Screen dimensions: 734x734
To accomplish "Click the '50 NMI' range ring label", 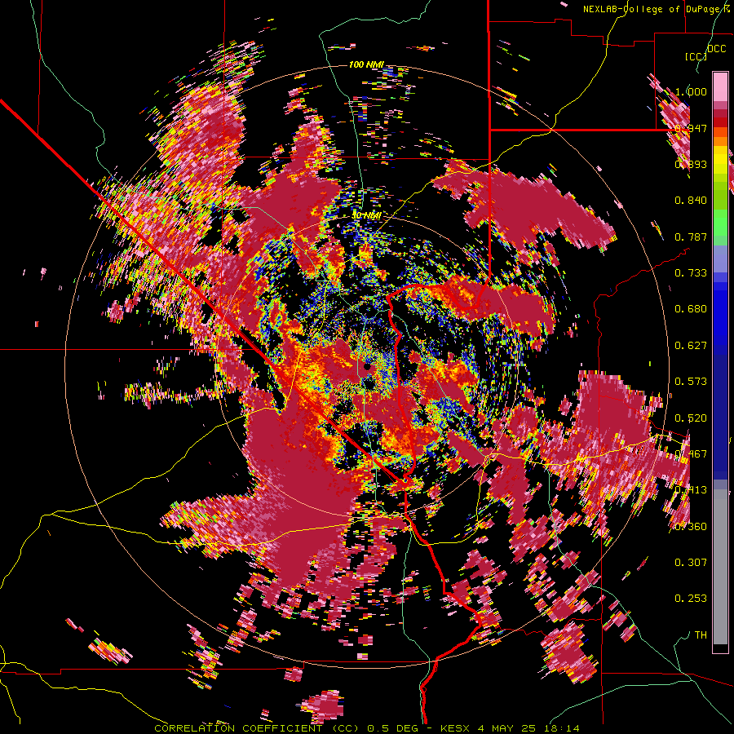I will 366,215.
